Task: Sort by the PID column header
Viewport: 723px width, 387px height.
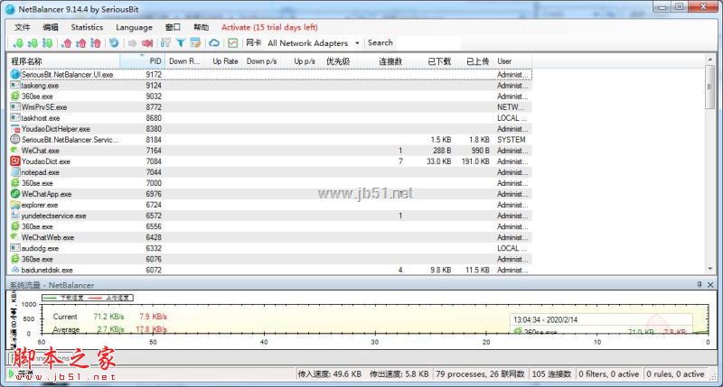Action: click(x=142, y=61)
